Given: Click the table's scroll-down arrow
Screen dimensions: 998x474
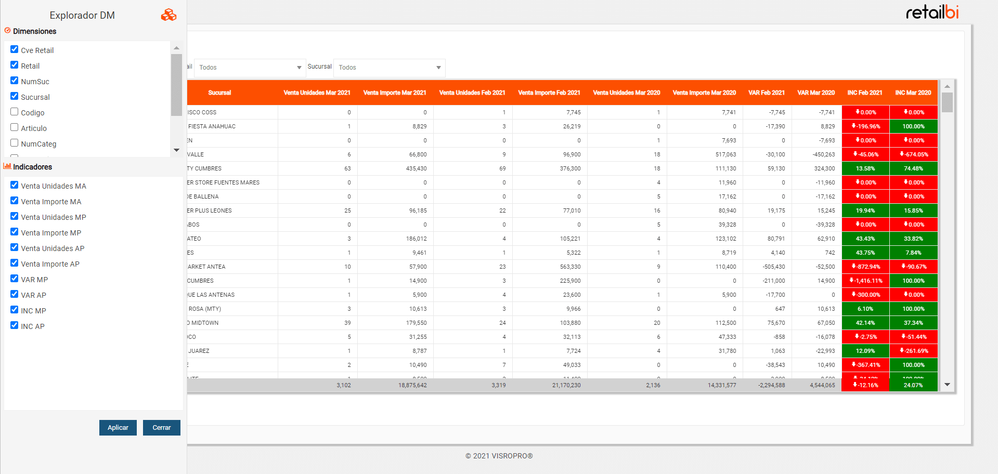Looking at the screenshot, I should pyautogui.click(x=947, y=385).
